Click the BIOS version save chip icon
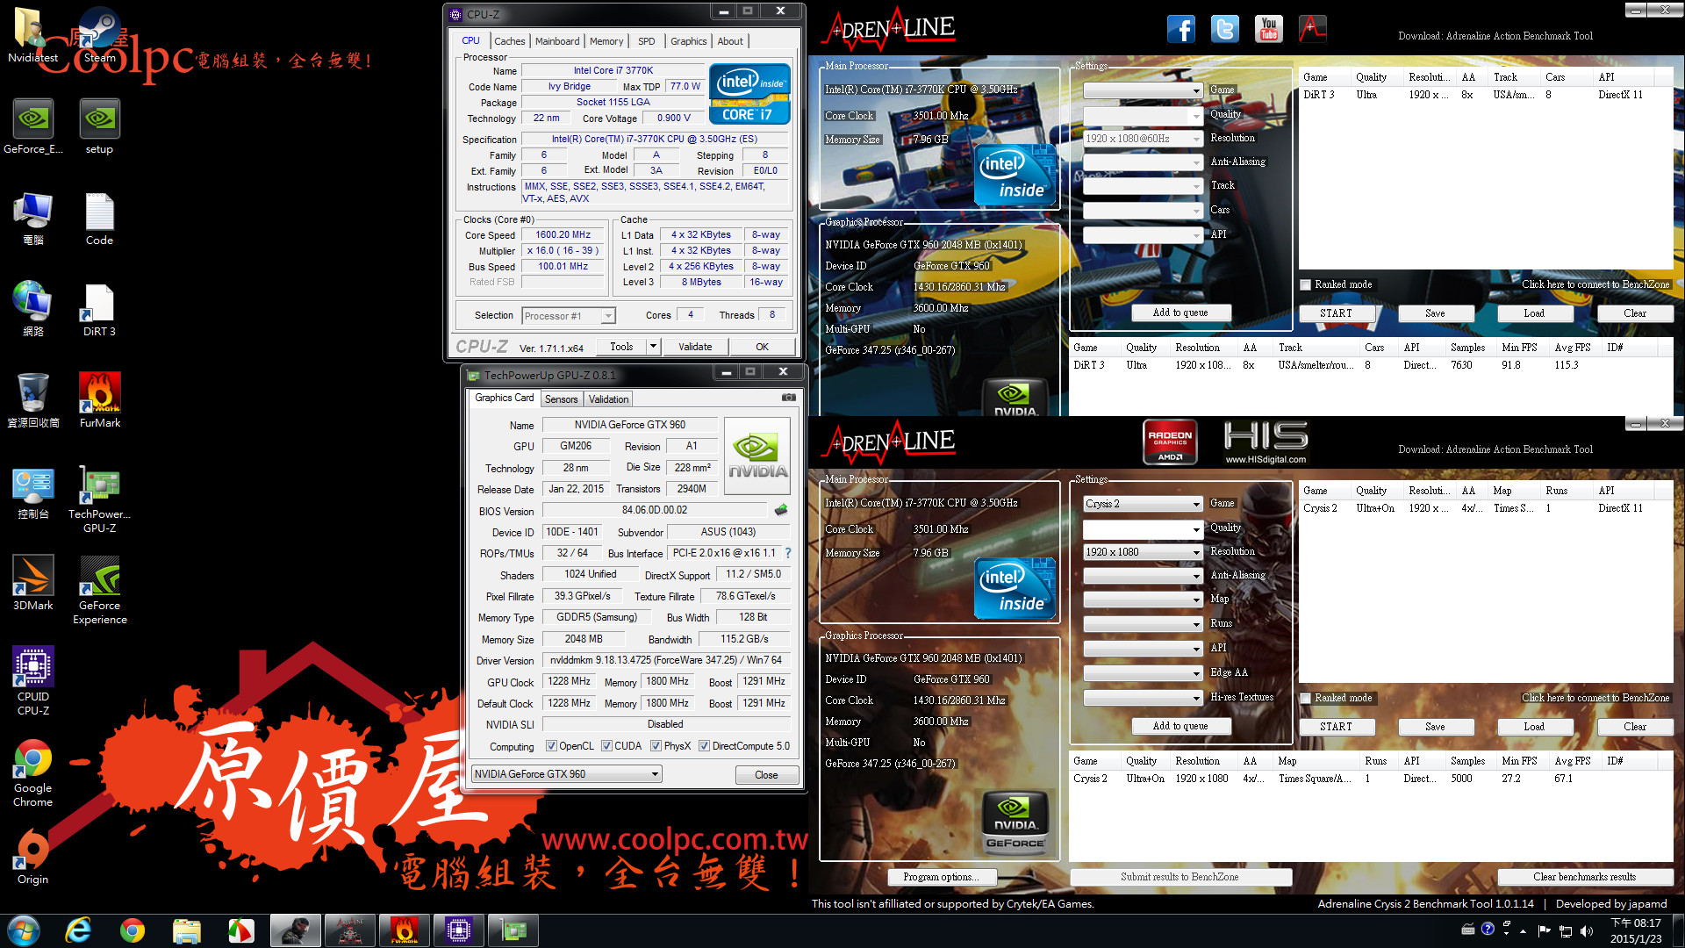The image size is (1685, 948). pos(781,510)
